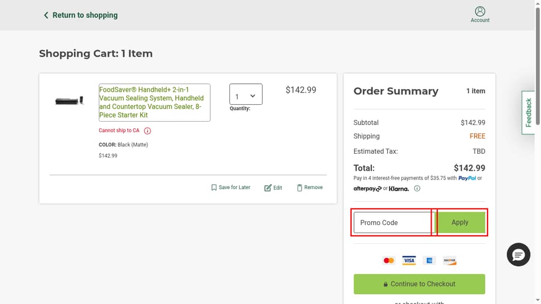541x304 pixels.
Task: Open the live chat bubble
Action: (518, 254)
